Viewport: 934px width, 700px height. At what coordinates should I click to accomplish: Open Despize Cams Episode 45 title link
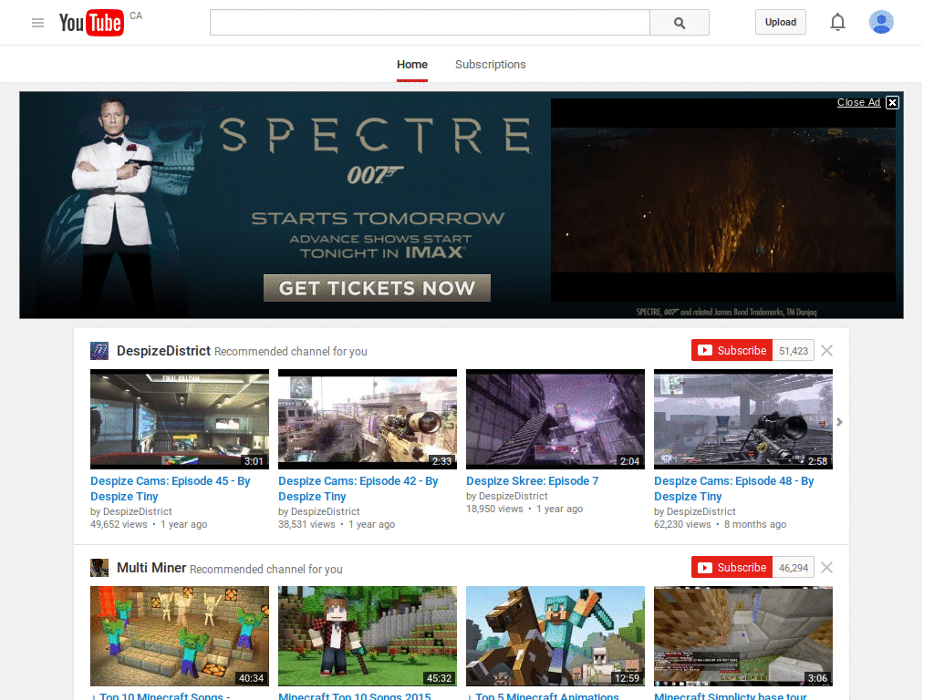pos(171,489)
